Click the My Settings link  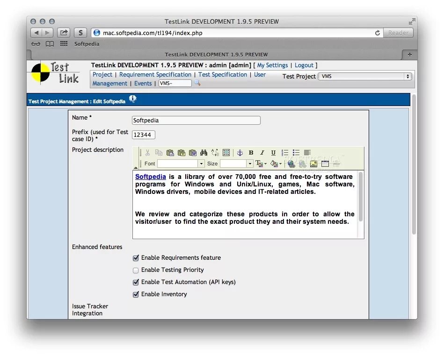(272, 65)
